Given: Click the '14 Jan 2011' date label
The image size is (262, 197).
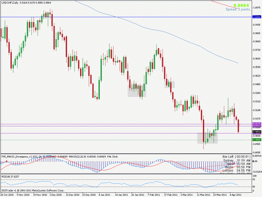Looking at the screenshot, I should click(x=122, y=195).
